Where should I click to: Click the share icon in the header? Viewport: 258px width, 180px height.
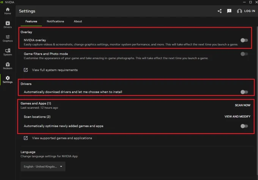(x=220, y=11)
